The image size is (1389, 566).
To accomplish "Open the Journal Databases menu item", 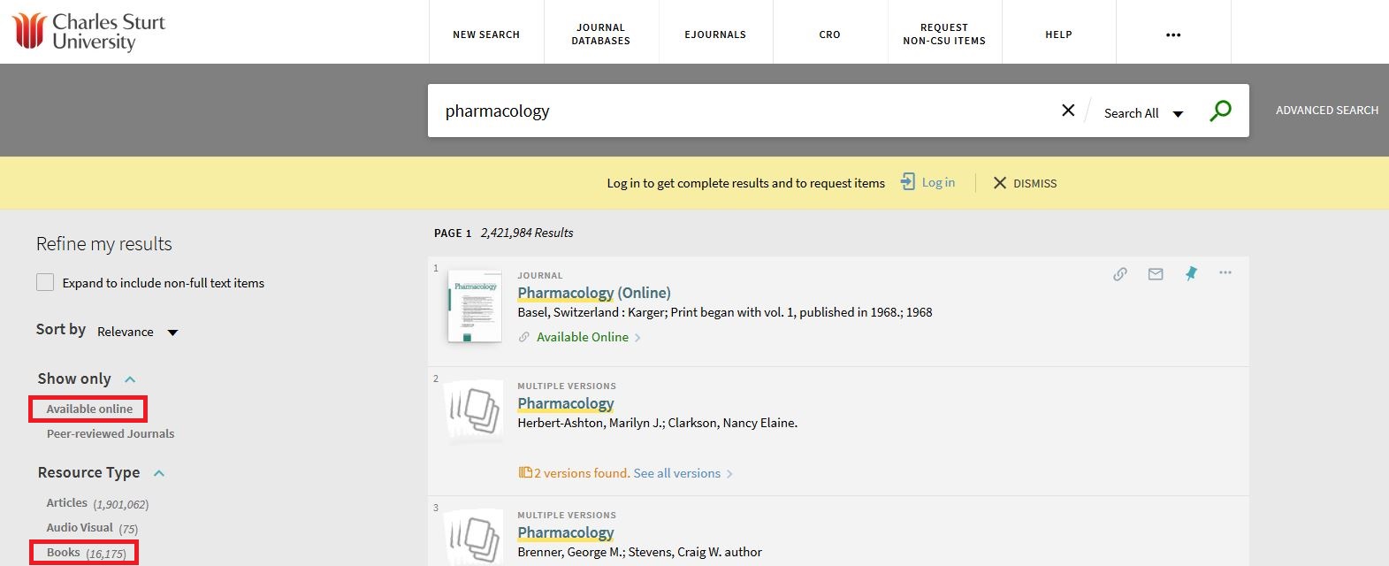I will pyautogui.click(x=601, y=34).
